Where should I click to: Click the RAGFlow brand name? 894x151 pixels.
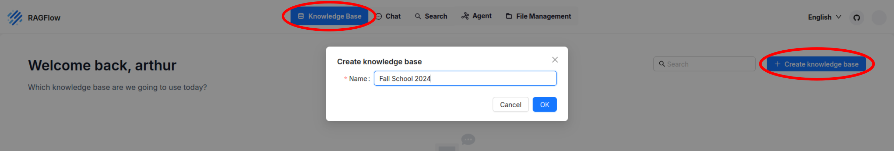pos(44,18)
